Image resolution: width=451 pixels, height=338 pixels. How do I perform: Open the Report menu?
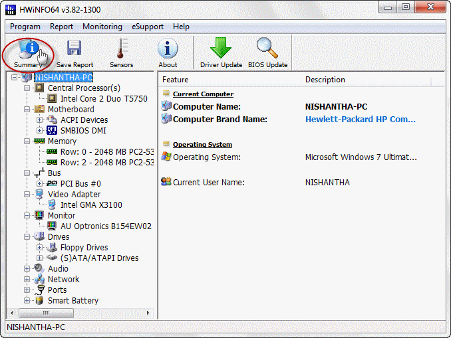pyautogui.click(x=61, y=27)
